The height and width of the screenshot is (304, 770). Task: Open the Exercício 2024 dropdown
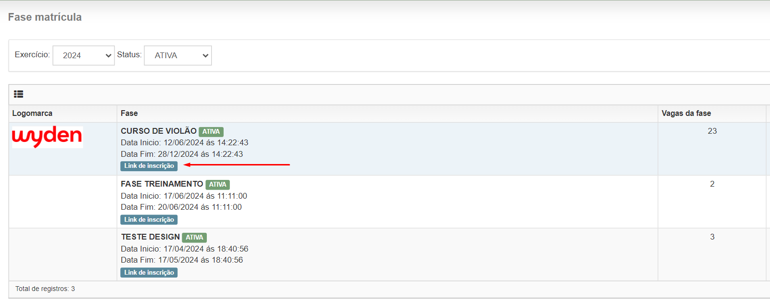(84, 55)
